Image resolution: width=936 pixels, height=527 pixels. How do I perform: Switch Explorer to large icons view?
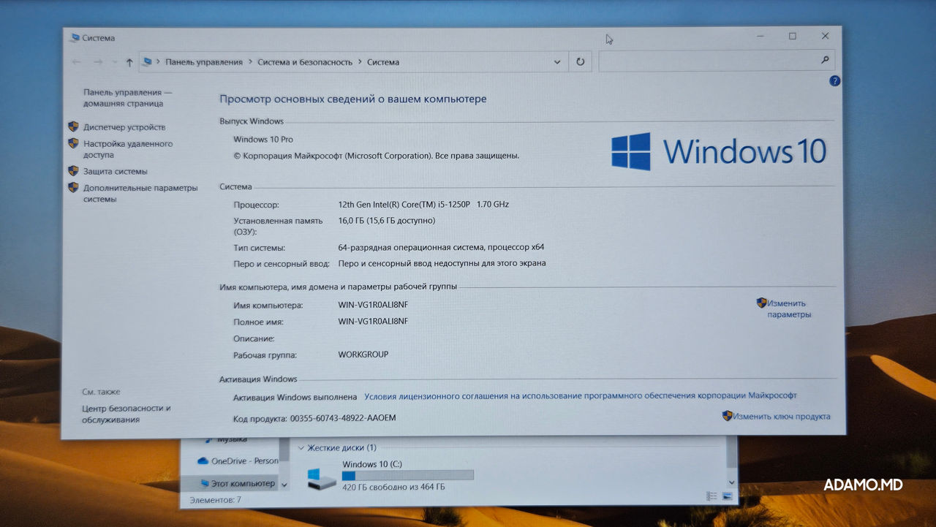tap(728, 496)
